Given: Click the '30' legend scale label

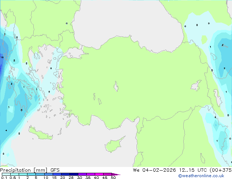Looking at the screenshot, I should pyautogui.click(x=79, y=178).
